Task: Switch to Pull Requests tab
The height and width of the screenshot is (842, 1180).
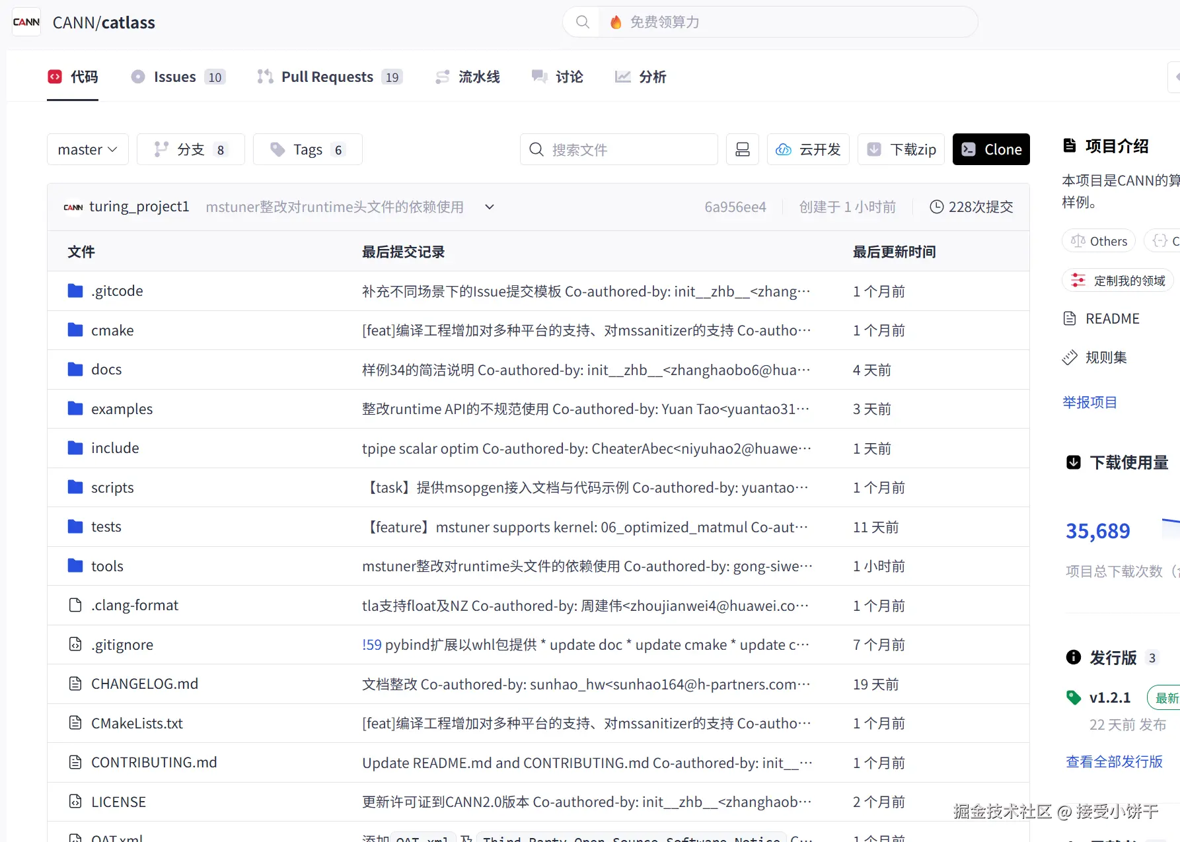Action: tap(329, 77)
